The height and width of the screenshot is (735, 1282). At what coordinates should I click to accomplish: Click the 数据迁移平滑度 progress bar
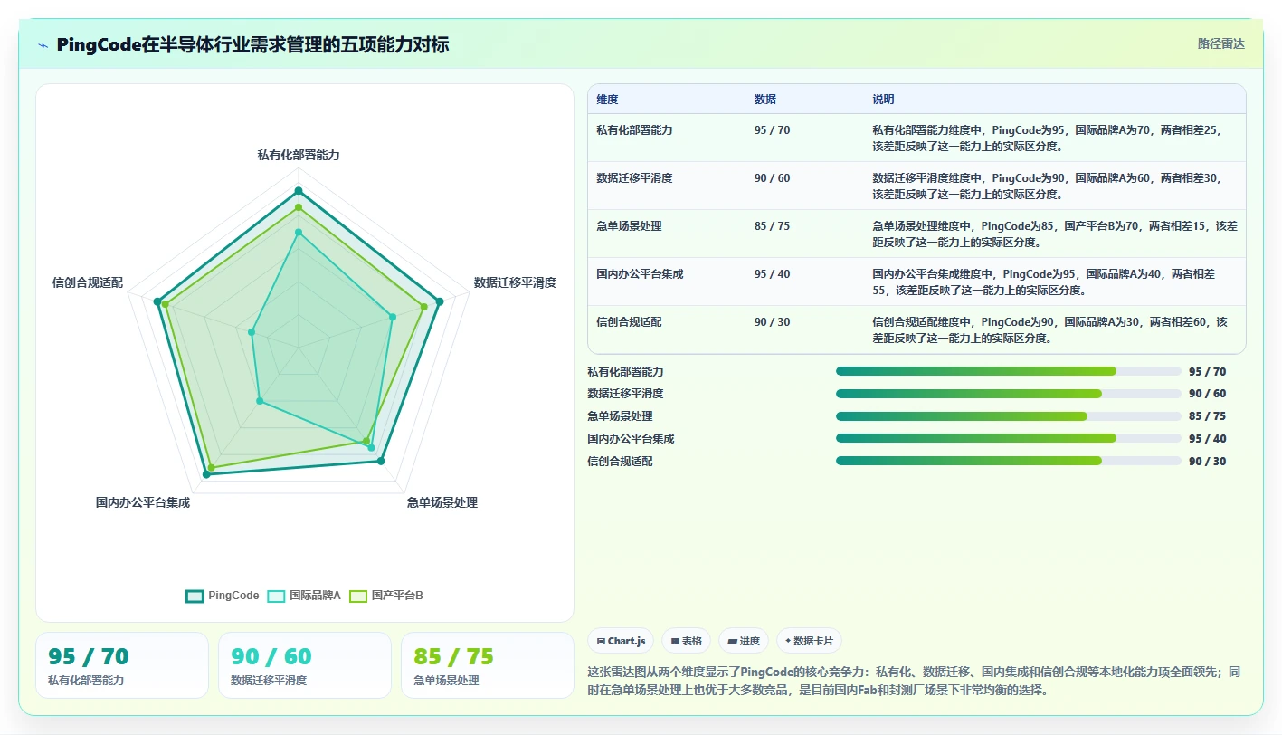click(1009, 394)
